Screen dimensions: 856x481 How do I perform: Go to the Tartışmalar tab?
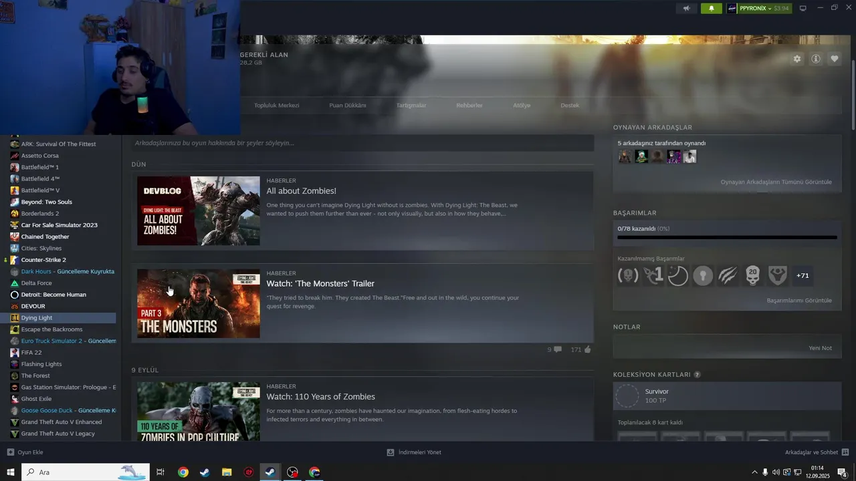[x=411, y=106]
